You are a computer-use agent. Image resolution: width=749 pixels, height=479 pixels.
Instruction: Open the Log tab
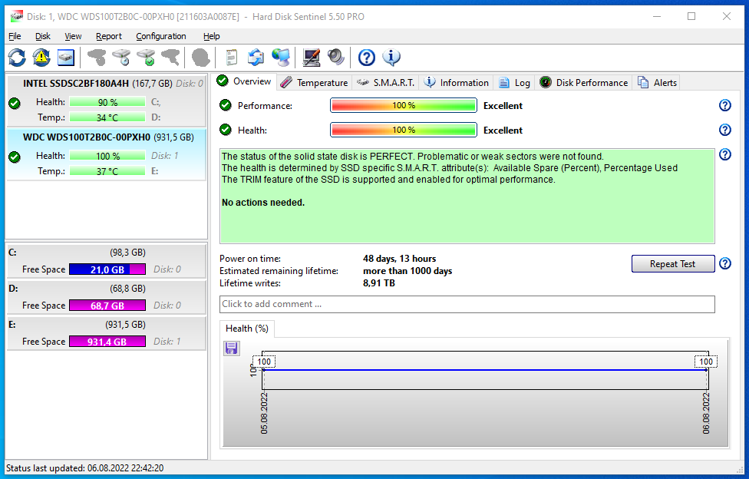click(514, 83)
